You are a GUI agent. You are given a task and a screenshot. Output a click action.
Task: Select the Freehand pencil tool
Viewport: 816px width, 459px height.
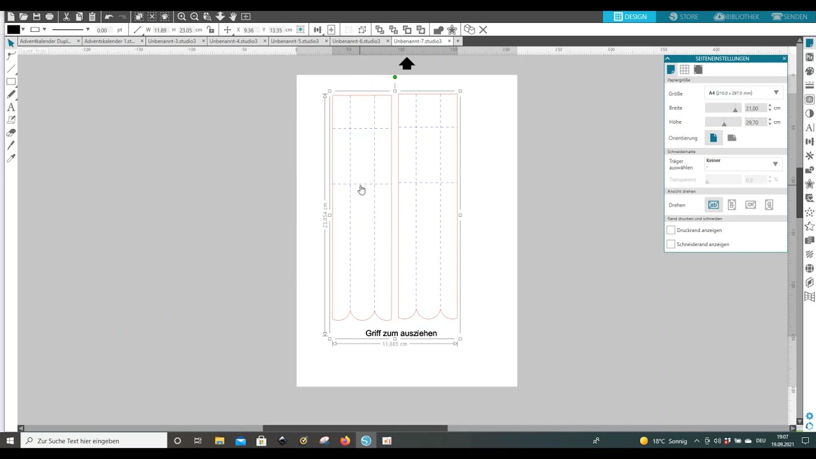11,94
